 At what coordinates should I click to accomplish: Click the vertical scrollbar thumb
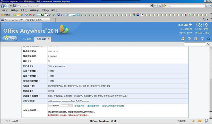click(211, 95)
